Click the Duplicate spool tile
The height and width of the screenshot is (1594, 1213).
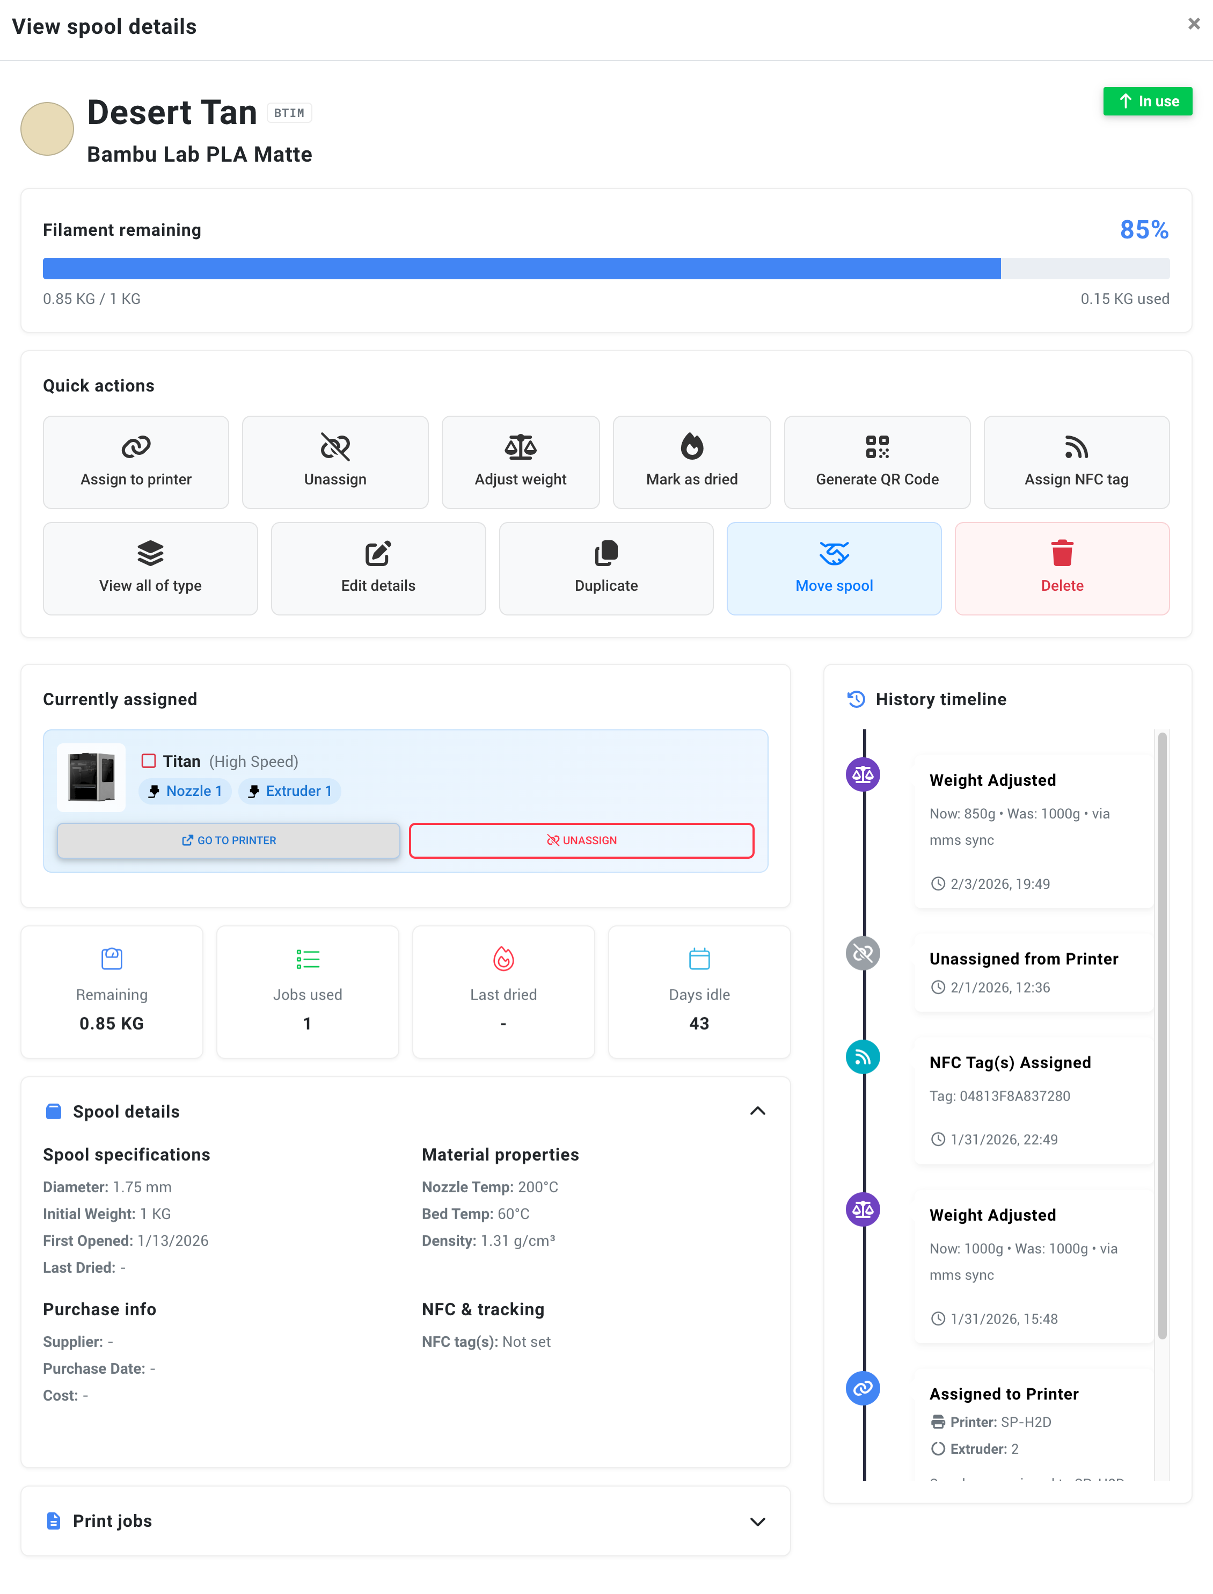[x=606, y=569]
